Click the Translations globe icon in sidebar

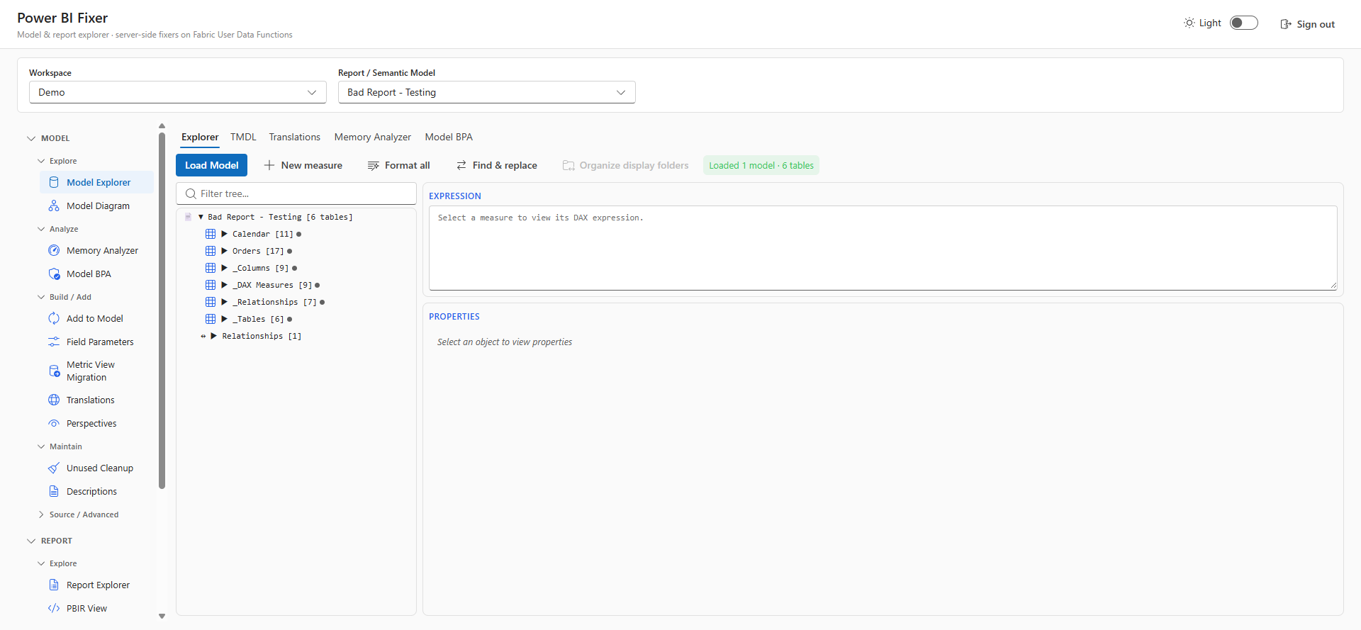tap(54, 400)
